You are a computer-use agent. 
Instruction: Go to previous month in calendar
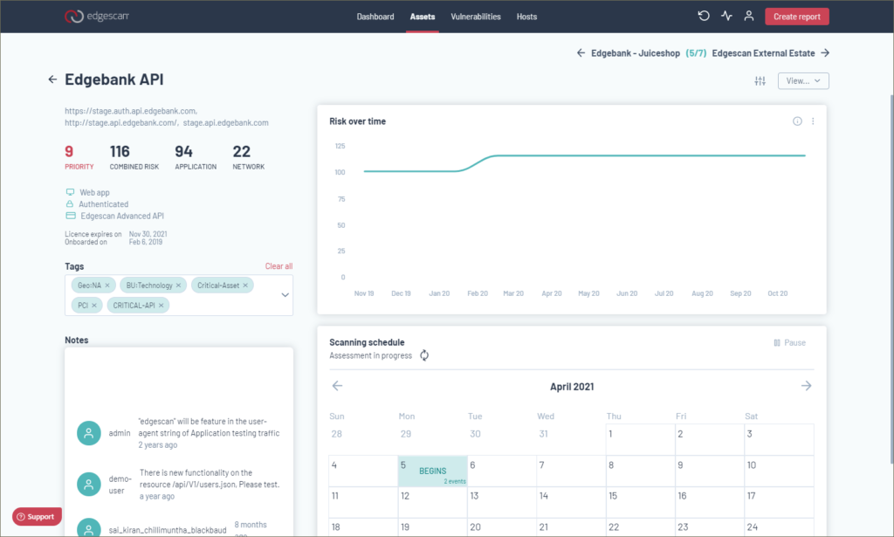337,386
